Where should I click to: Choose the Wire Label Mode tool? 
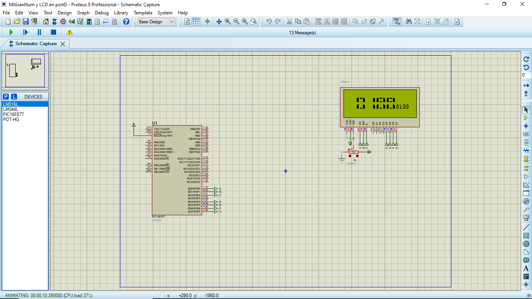pyautogui.click(x=526, y=134)
